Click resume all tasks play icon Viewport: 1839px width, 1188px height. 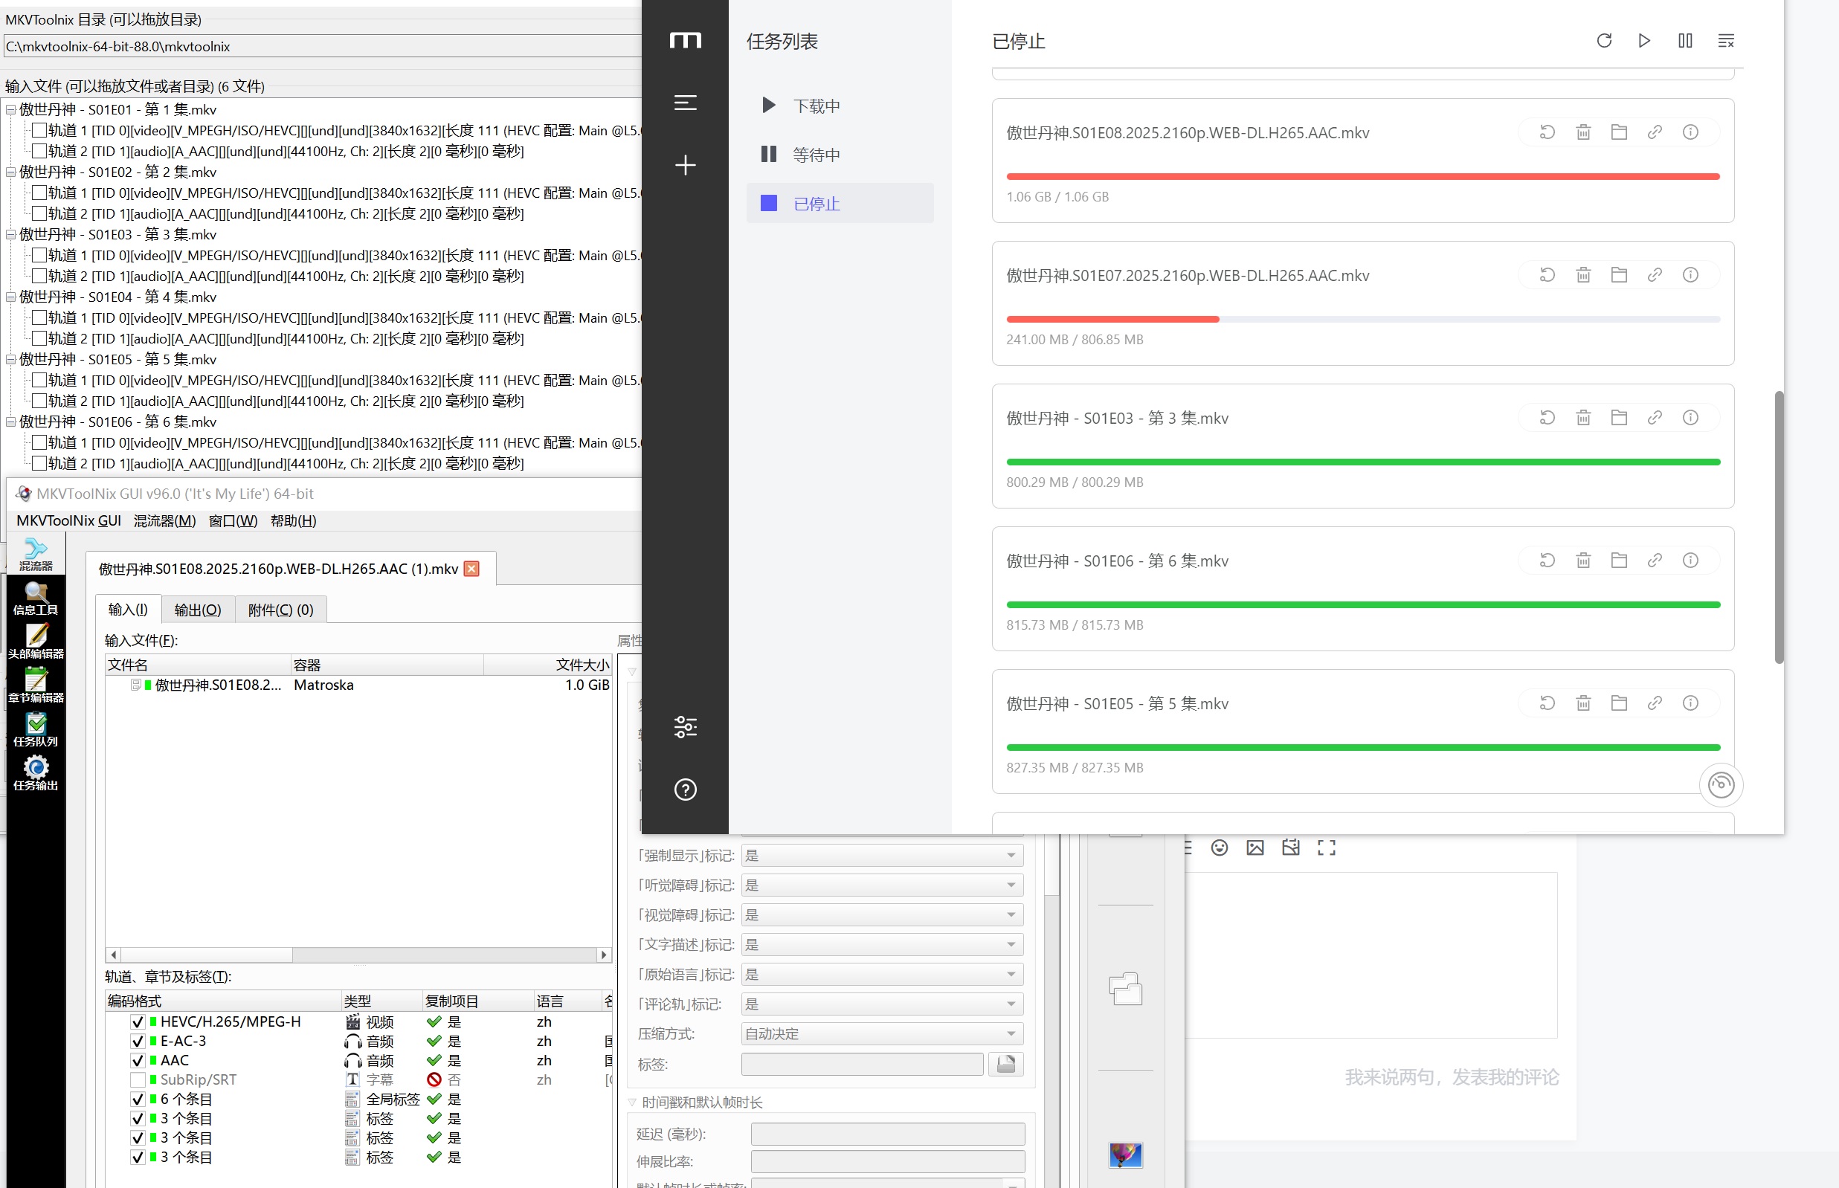pos(1644,41)
